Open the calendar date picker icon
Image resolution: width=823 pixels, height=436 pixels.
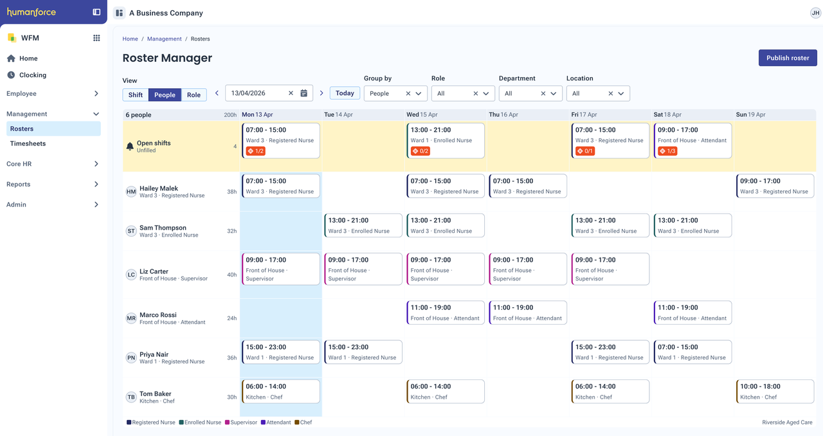tap(304, 93)
